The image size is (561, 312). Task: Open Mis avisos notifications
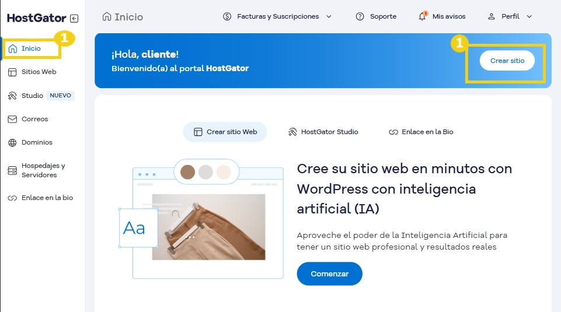click(449, 16)
